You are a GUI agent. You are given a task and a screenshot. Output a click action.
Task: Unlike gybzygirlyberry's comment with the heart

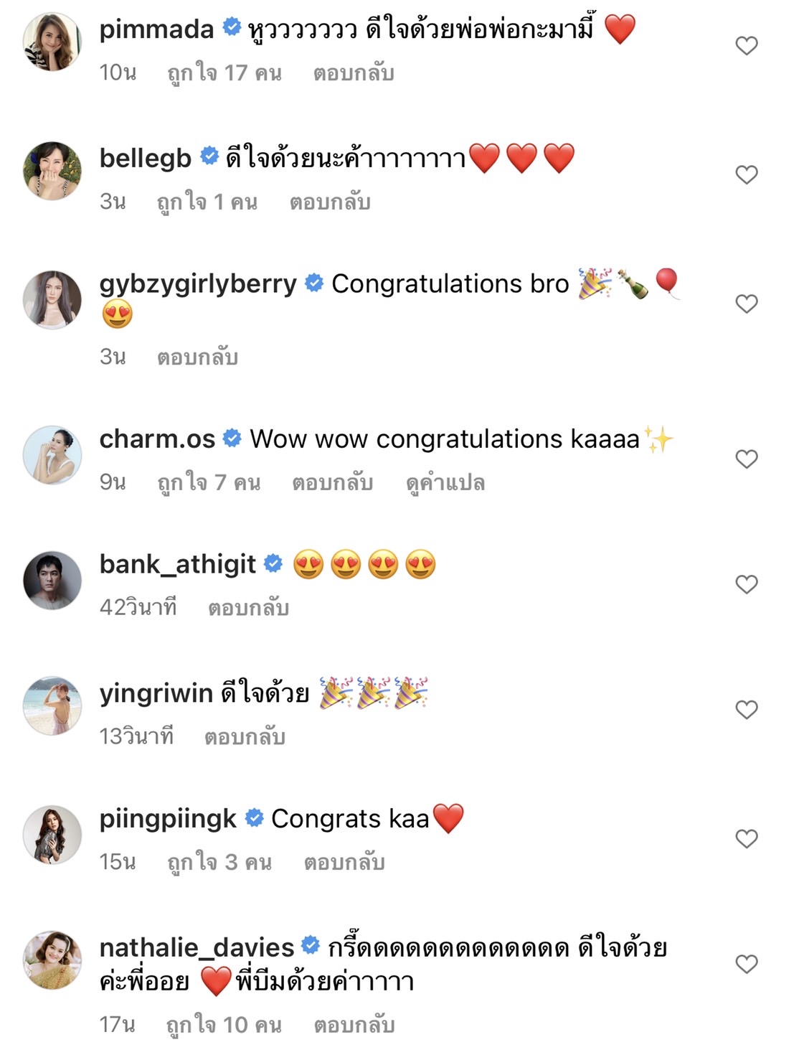tap(746, 304)
